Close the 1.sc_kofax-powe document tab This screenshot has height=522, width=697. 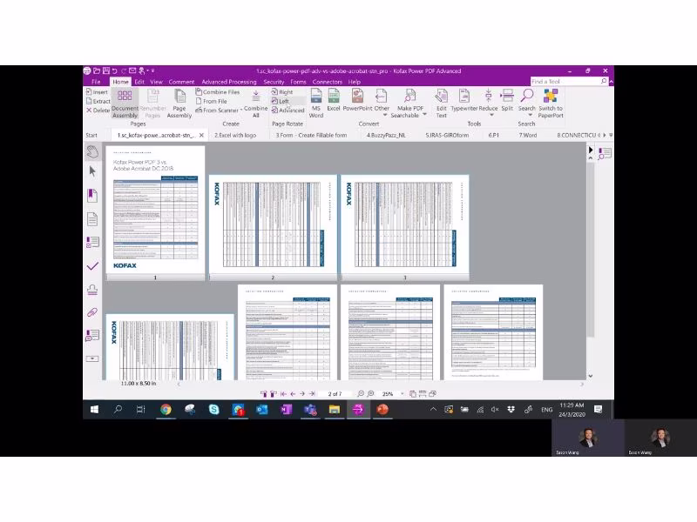pos(201,135)
